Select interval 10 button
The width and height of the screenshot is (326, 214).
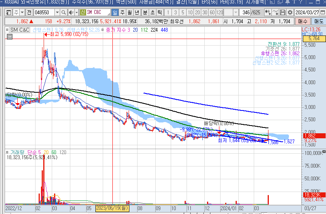190,12
